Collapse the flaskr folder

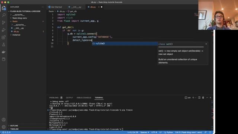coord(15,22)
